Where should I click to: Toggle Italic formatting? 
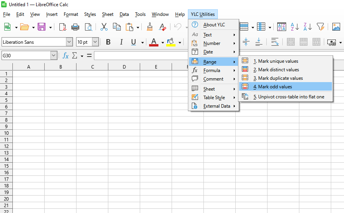pos(121,42)
